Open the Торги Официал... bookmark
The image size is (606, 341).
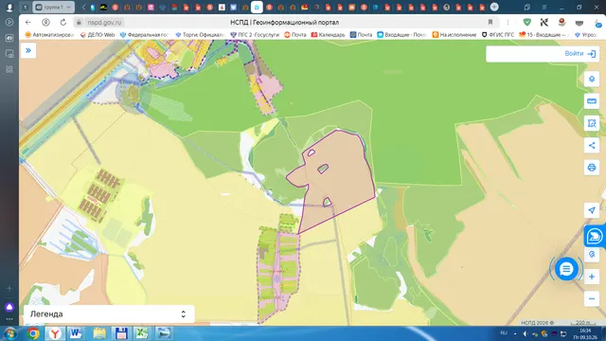click(200, 35)
